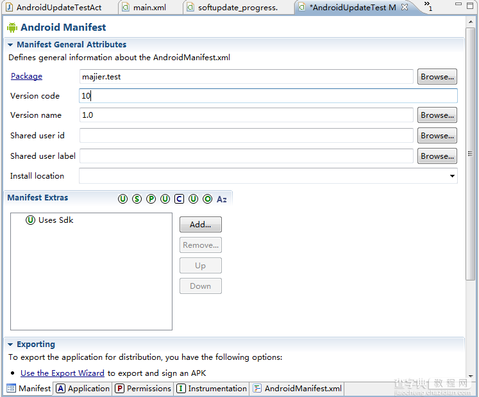This screenshot has width=479, height=397.
Task: Click the U icon between P and C
Action: (x=165, y=199)
